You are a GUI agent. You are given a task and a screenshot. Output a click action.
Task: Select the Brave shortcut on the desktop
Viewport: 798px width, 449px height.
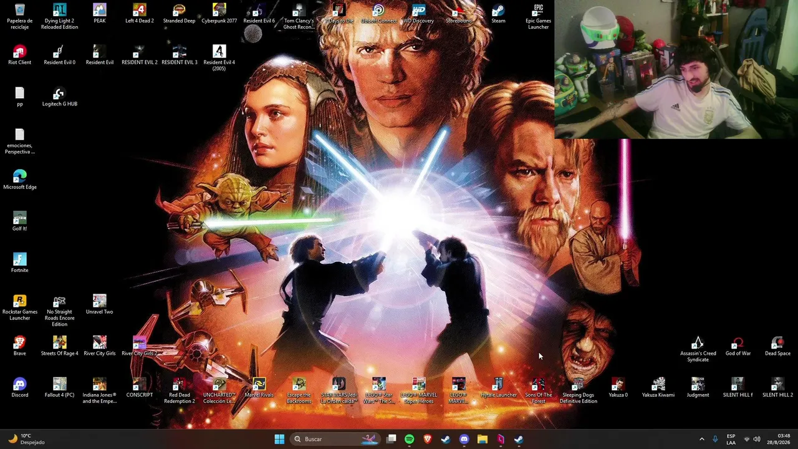point(20,346)
